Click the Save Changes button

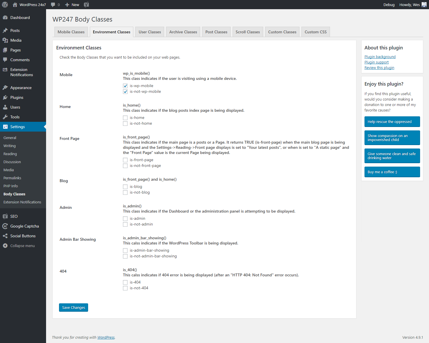(x=73, y=307)
